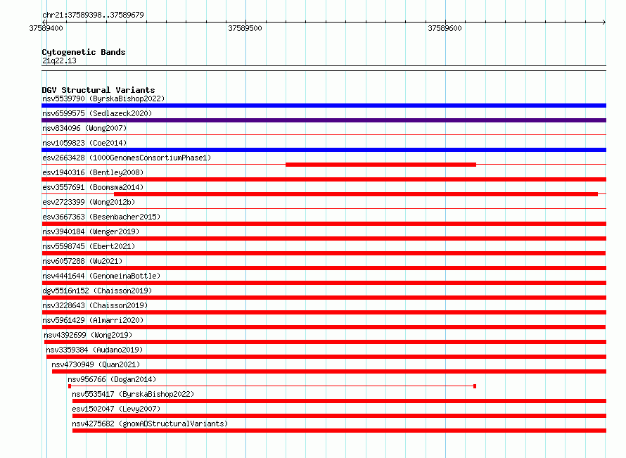The image size is (626, 458).
Task: Click the thin red line of nsv956766
Action: pos(272,386)
